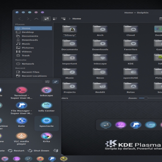Click the Dolphin window title icon
This screenshot has height=162, width=162.
17,13
